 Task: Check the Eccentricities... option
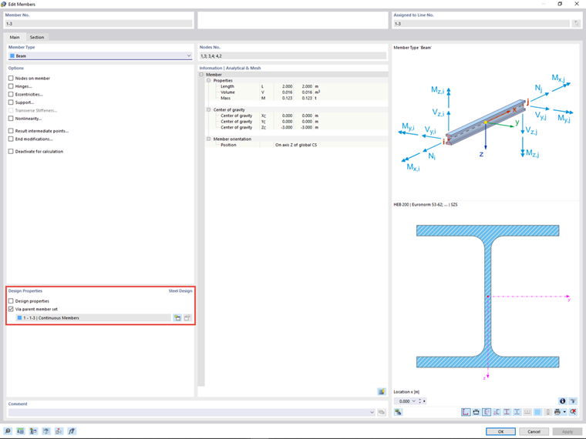[x=11, y=94]
